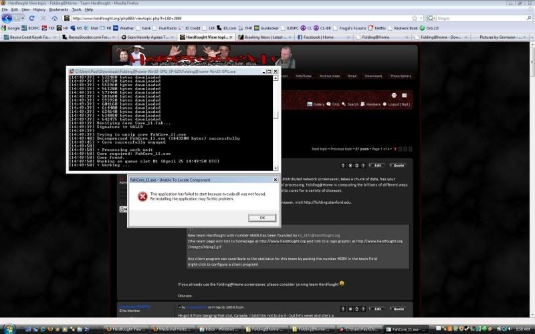Open the Help menu
This screenshot has width=535, height=334.
click(x=89, y=9)
